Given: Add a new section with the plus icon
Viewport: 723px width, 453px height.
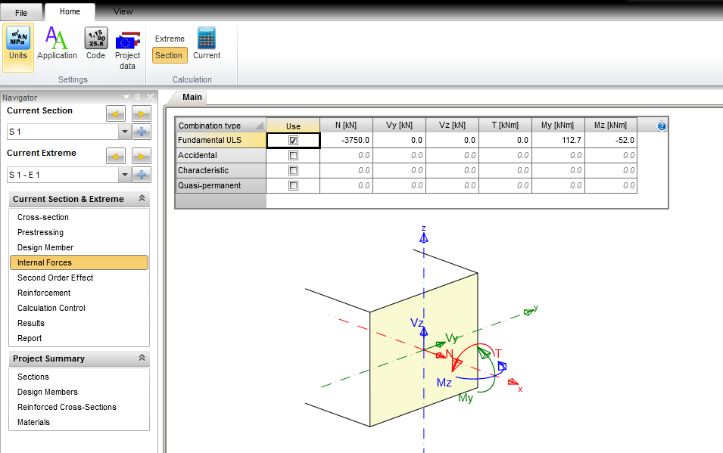Looking at the screenshot, I should coord(142,131).
